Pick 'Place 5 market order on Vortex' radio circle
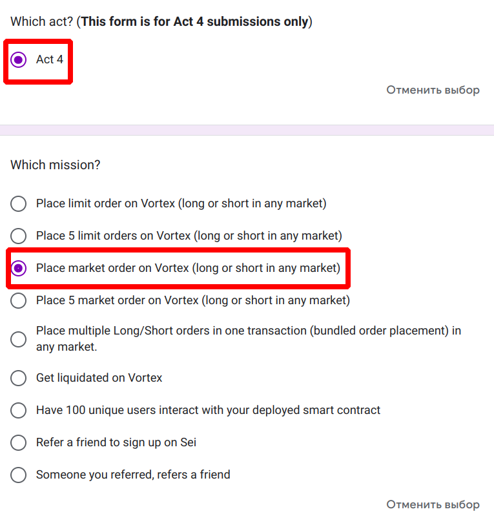The height and width of the screenshot is (527, 494). point(19,300)
